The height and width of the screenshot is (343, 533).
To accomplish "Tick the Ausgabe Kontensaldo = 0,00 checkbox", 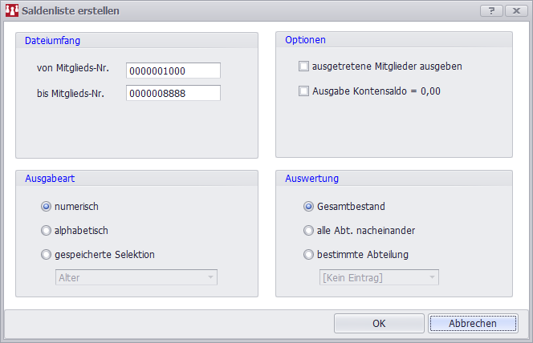I will tap(303, 91).
